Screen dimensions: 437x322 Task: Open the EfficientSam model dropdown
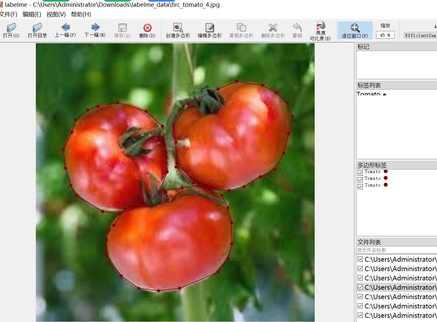(x=420, y=35)
